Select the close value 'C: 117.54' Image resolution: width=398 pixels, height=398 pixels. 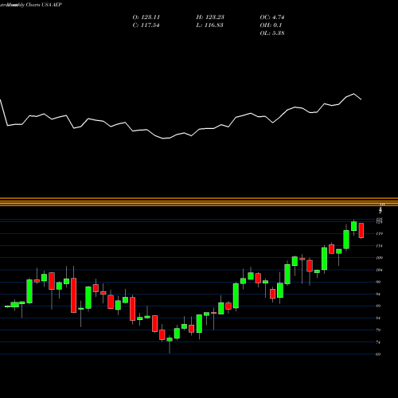coord(146,25)
